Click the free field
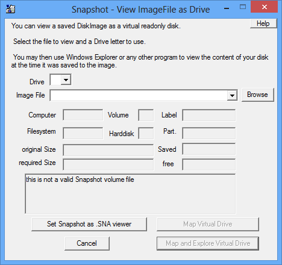 click(x=209, y=164)
